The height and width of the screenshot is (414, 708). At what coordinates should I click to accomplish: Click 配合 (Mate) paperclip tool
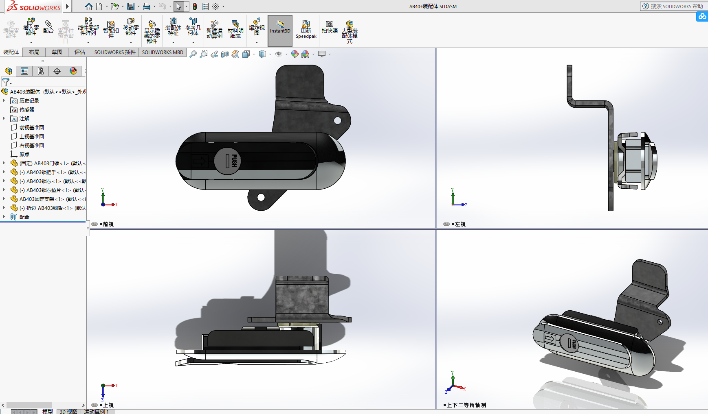pyautogui.click(x=48, y=27)
